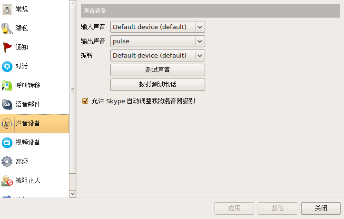Select the 语音邮件 voicemail icon
The width and height of the screenshot is (344, 219).
click(7, 104)
